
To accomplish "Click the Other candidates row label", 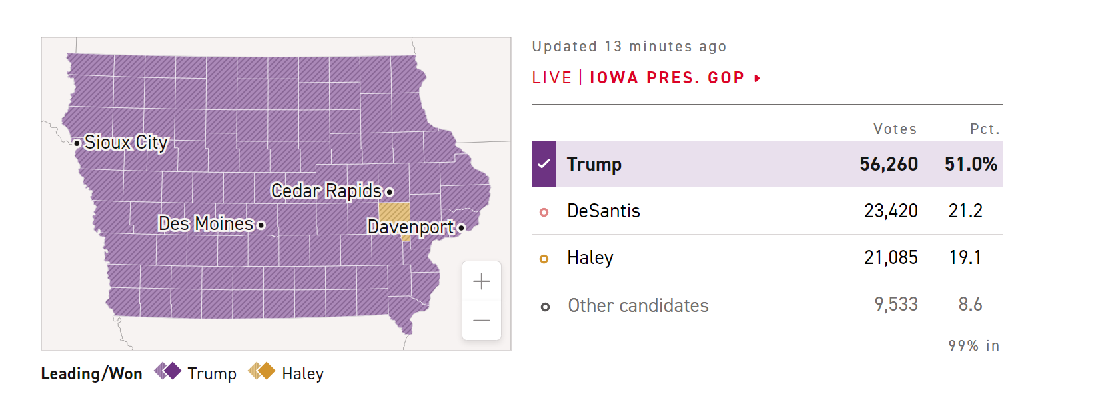I will point(638,306).
